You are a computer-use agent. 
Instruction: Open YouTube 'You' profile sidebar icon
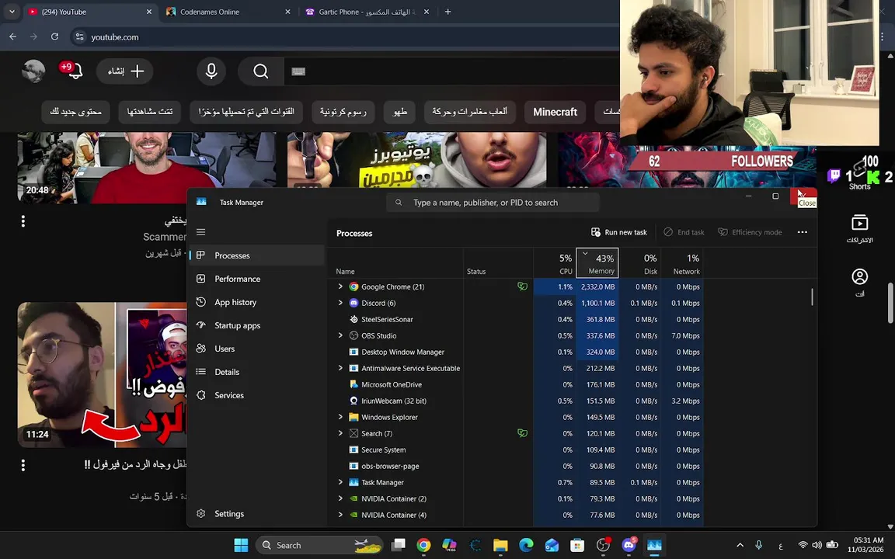pos(859,283)
